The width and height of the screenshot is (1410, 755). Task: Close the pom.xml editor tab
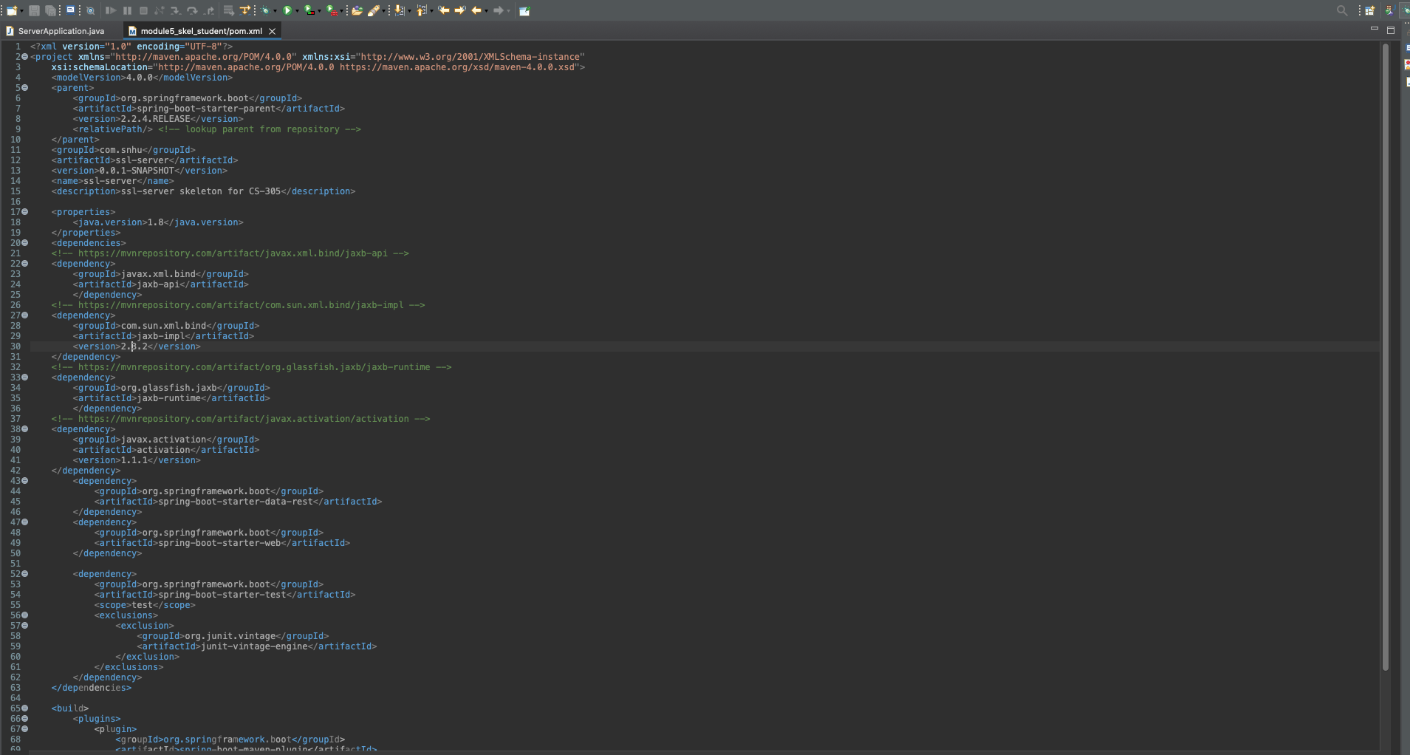273,31
